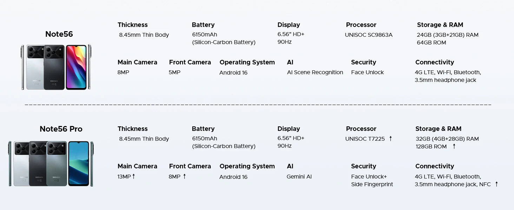This screenshot has height=210, width=514.
Task: Click the arrow beside 13MP main camera
Action: (x=133, y=176)
